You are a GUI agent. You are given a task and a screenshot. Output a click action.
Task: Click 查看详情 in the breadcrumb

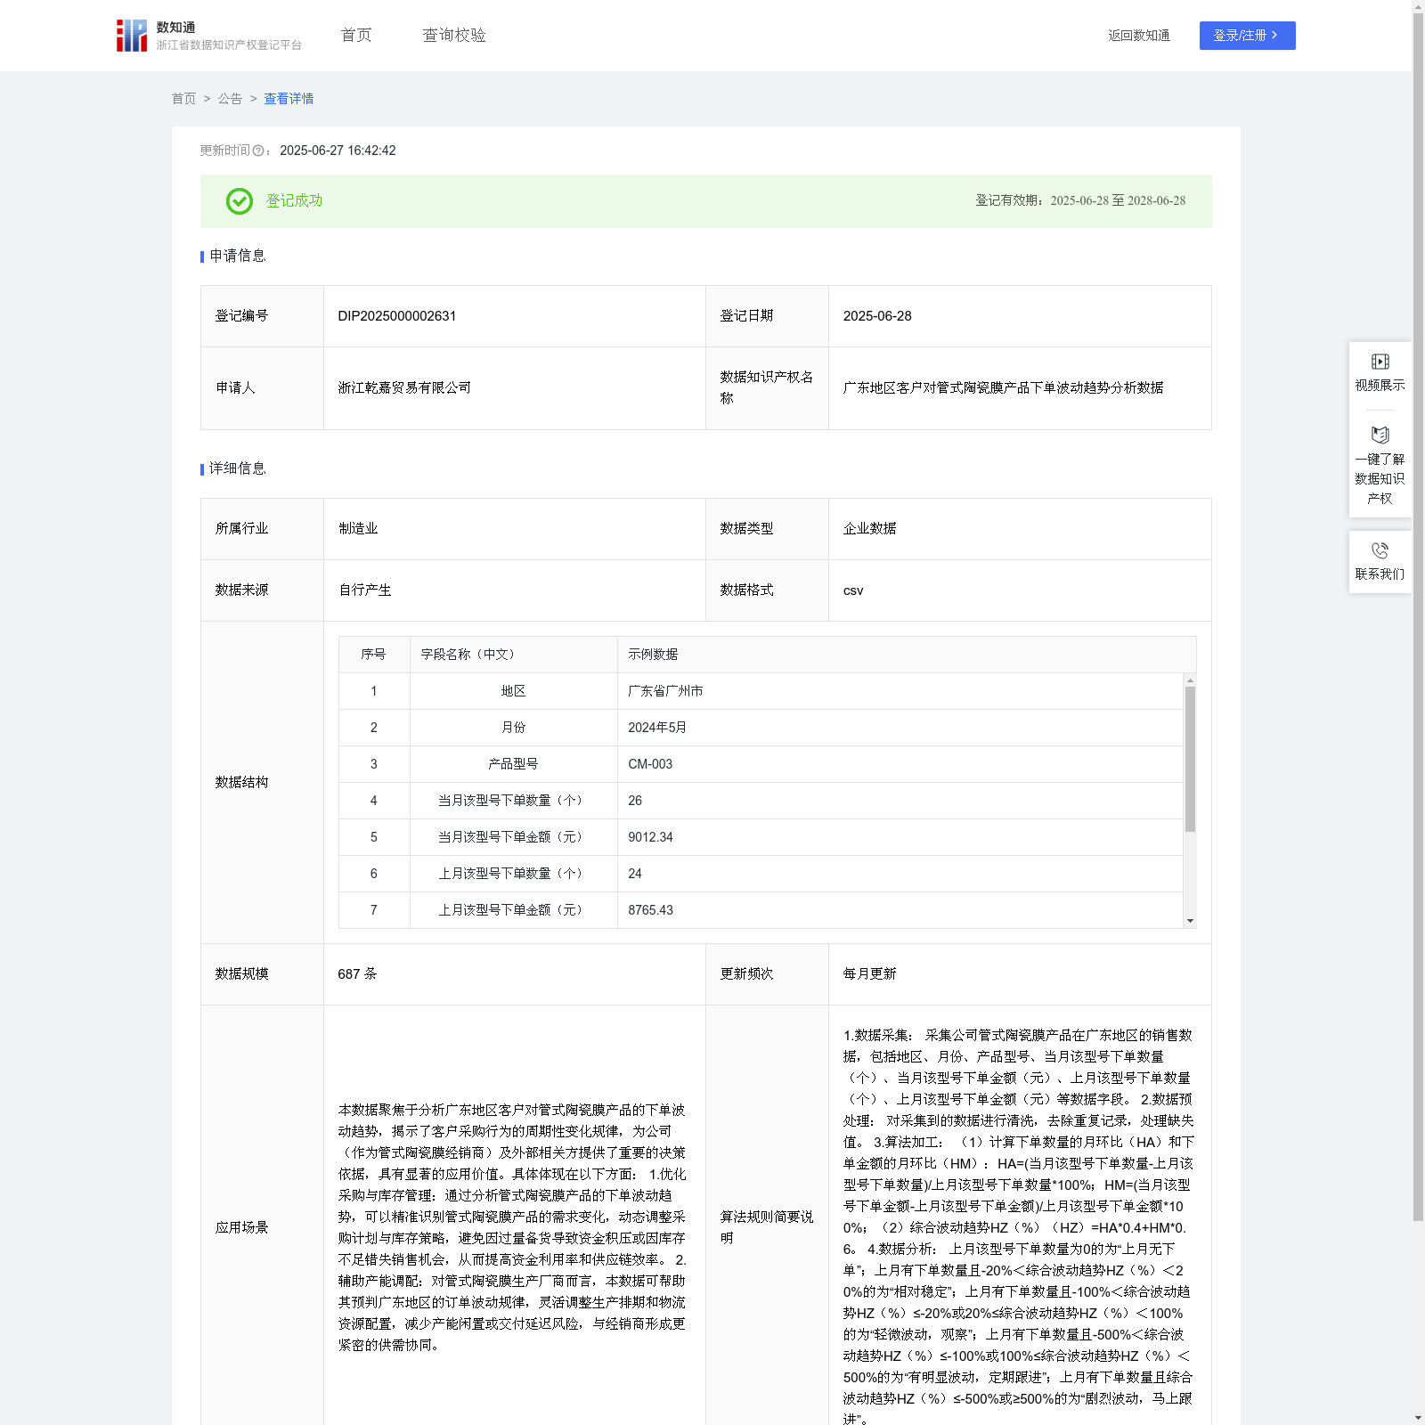click(289, 99)
